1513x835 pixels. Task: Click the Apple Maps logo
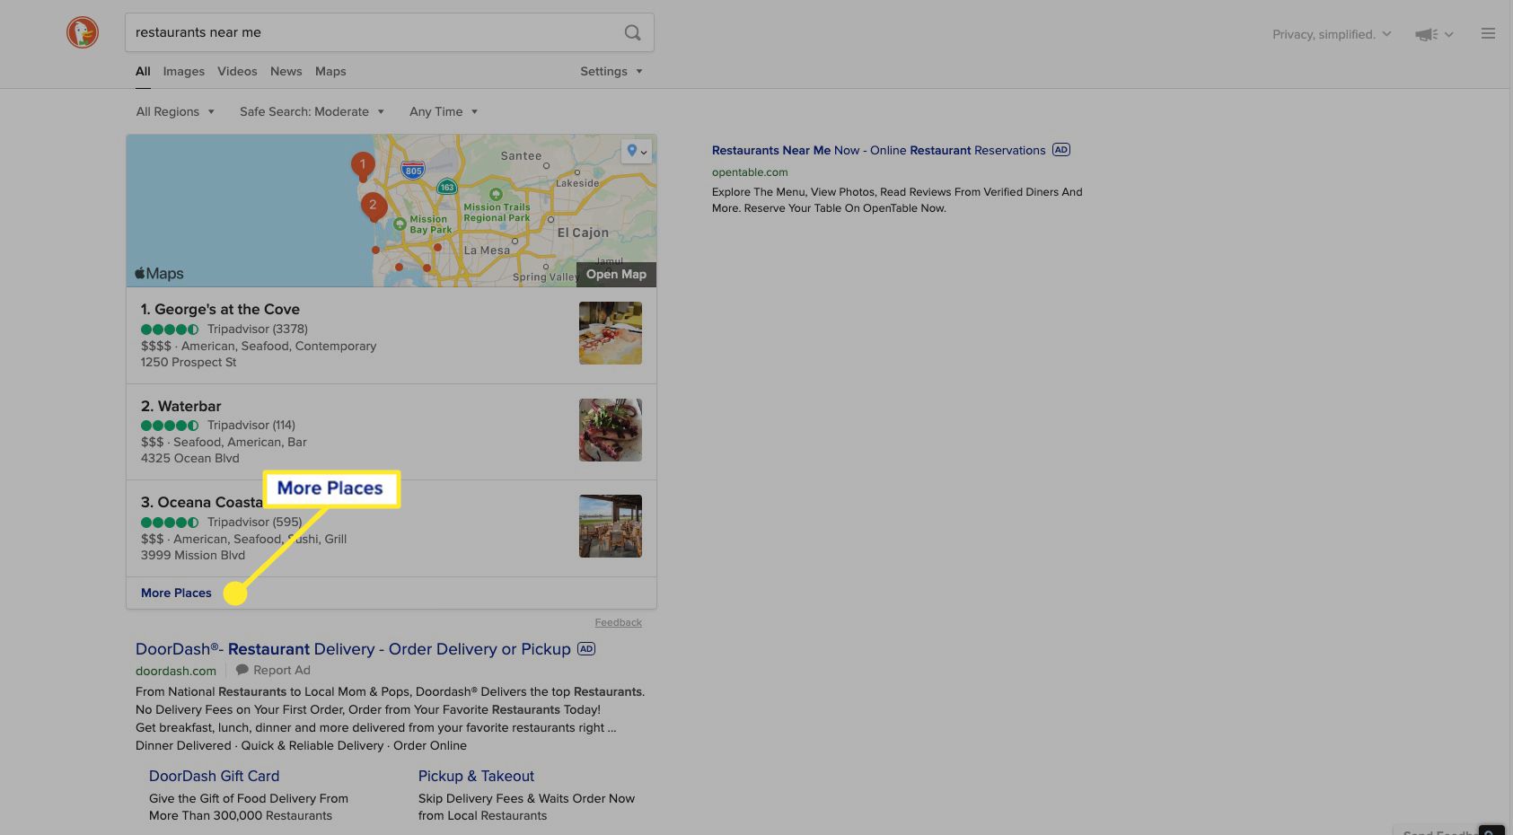point(159,274)
